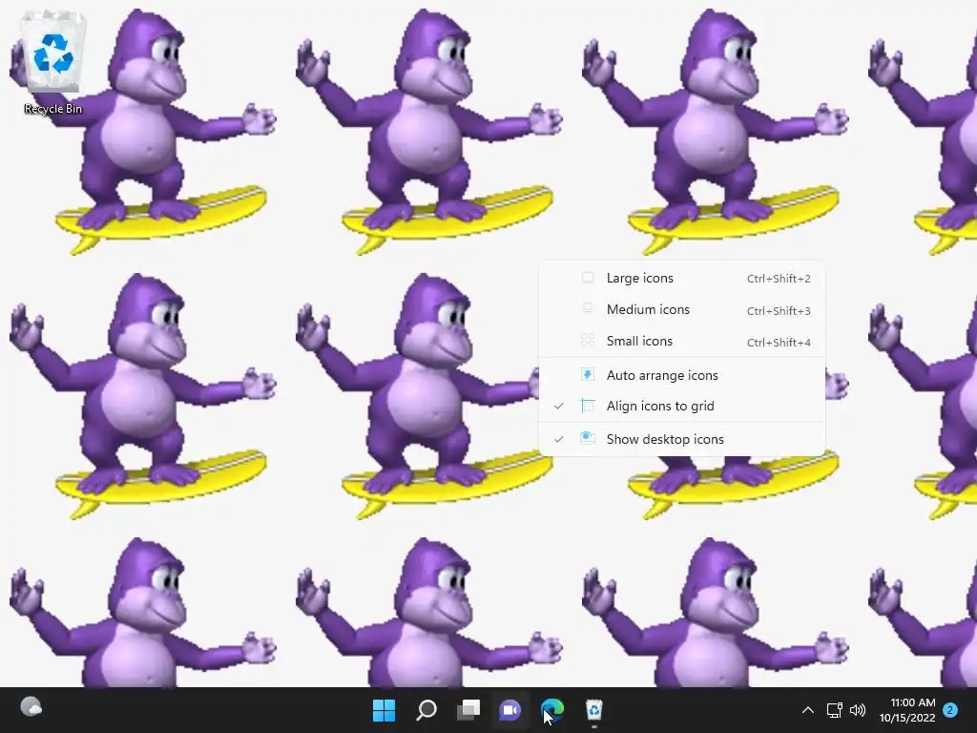Click the Ctrl+Shift+2 shortcut text
The width and height of the screenshot is (977, 733).
[779, 279]
